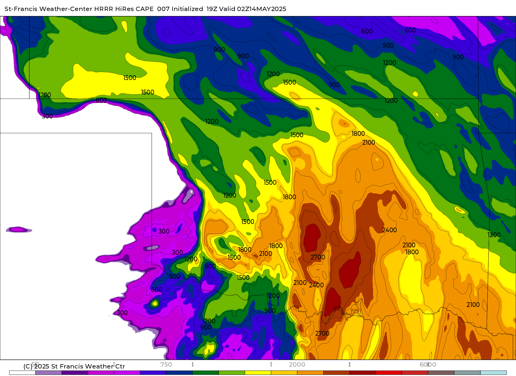The height and width of the screenshot is (376, 516).
Task: Pick the magenta swatch in the legend bar
Action: [x=101, y=373]
